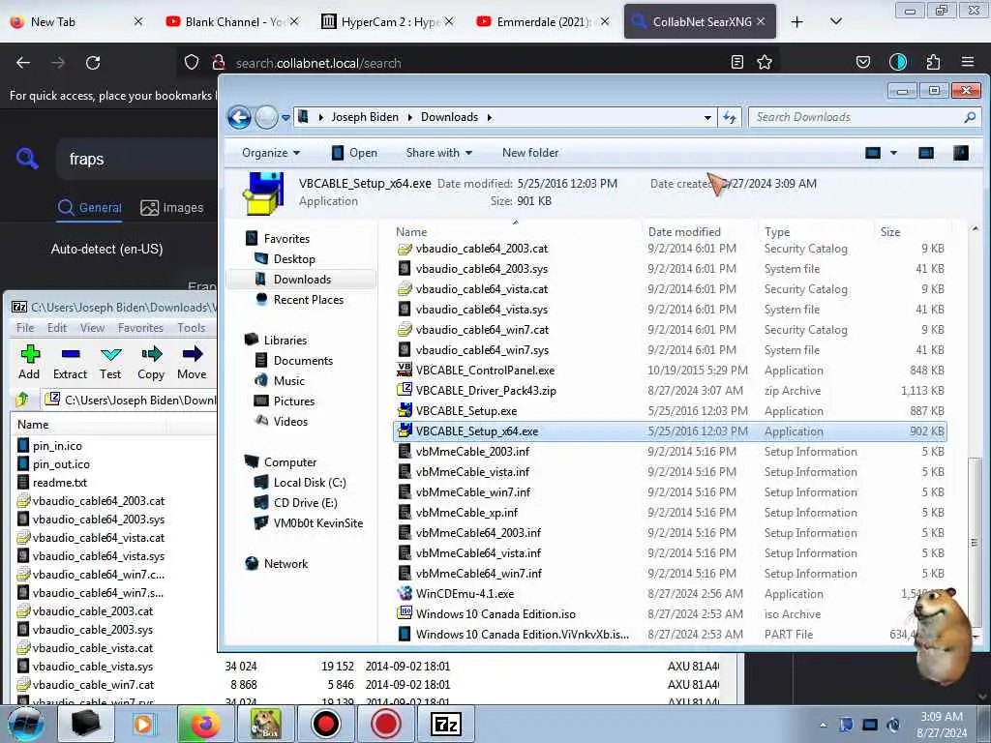Open File menu in 7-Zip
This screenshot has height=743, width=991.
pyautogui.click(x=25, y=328)
